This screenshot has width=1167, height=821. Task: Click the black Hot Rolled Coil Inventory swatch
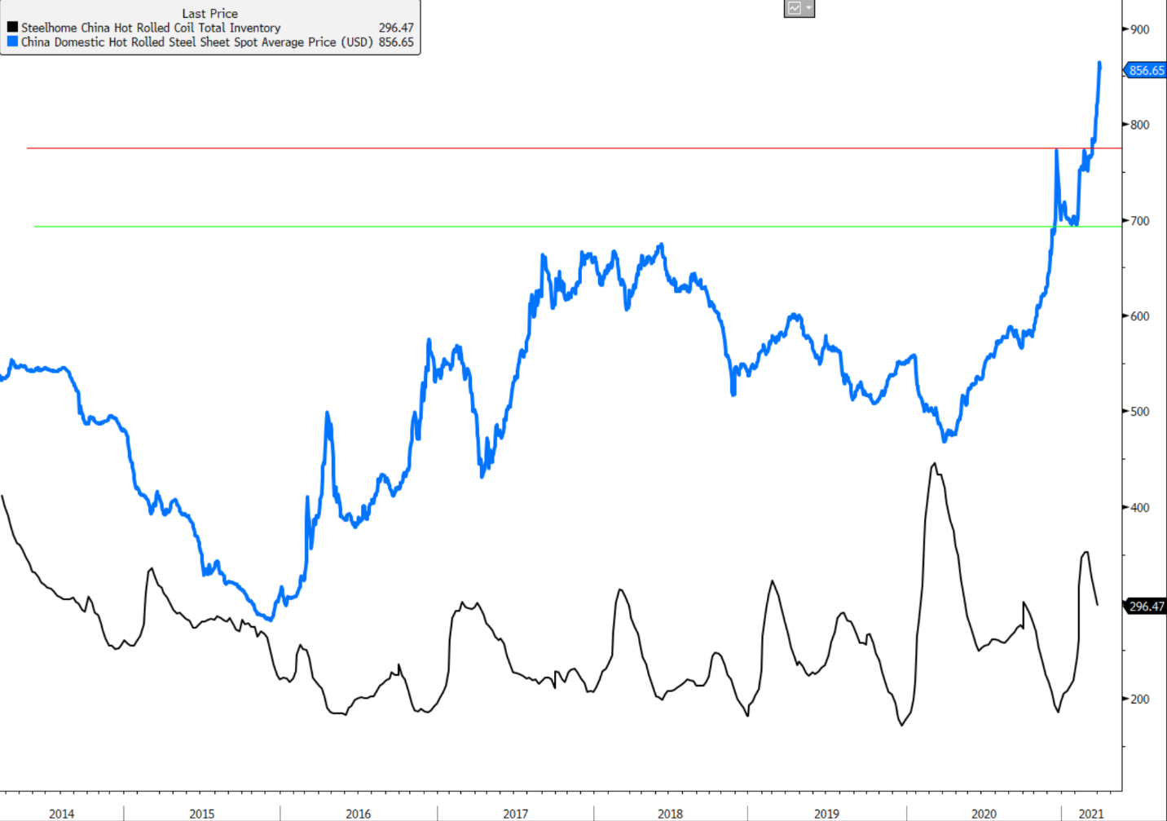click(x=12, y=28)
